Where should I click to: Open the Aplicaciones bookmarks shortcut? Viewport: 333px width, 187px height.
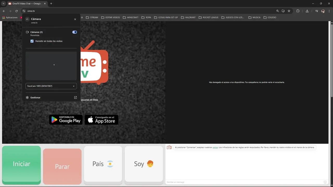(x=10, y=17)
